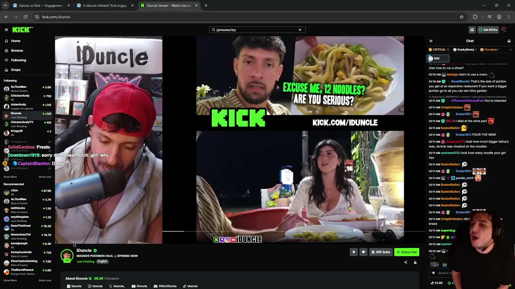The image size is (515, 289).
Task: Open KinoCasinoGaming recommended channel
Action: point(27,263)
